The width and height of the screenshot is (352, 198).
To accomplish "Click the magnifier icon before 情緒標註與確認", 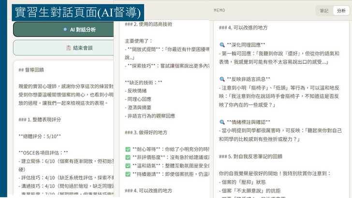I will tap(222, 122).
